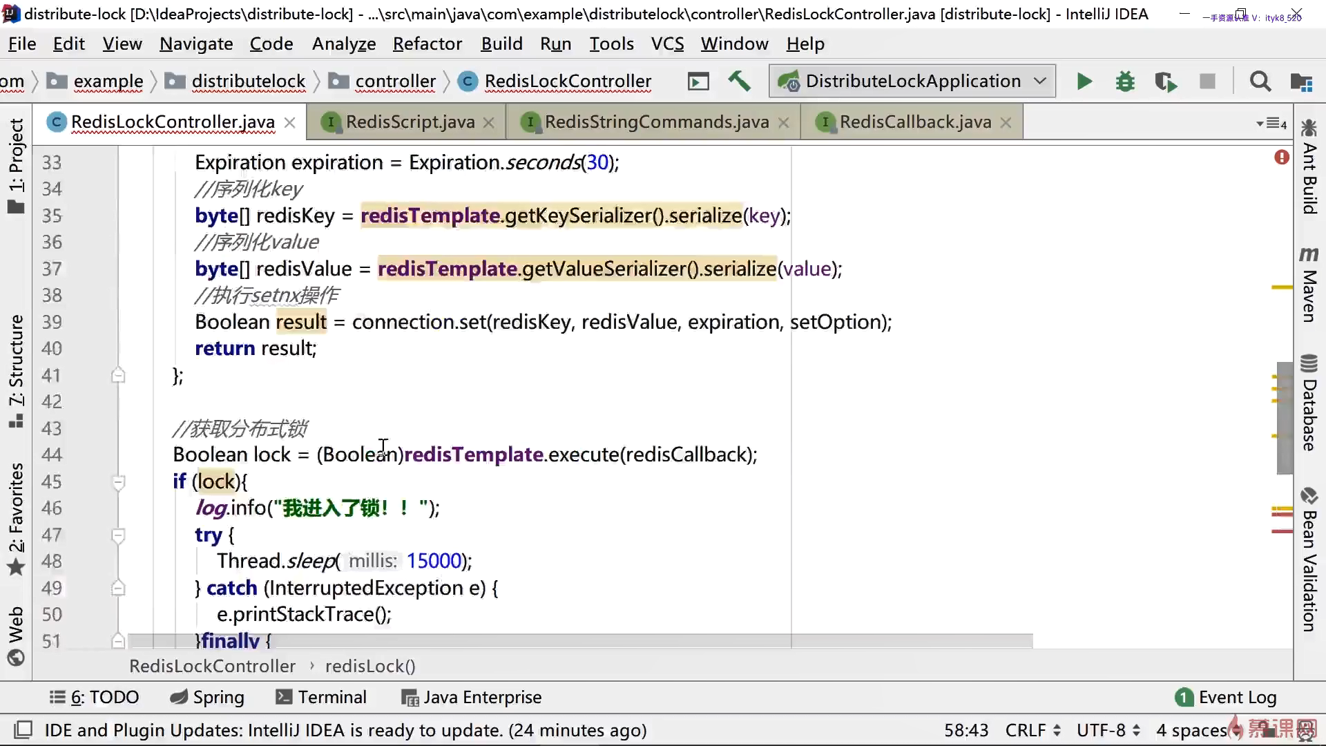Viewport: 1326px width, 746px height.
Task: Toggle tool window bars at bottom-left corner
Action: 23,730
